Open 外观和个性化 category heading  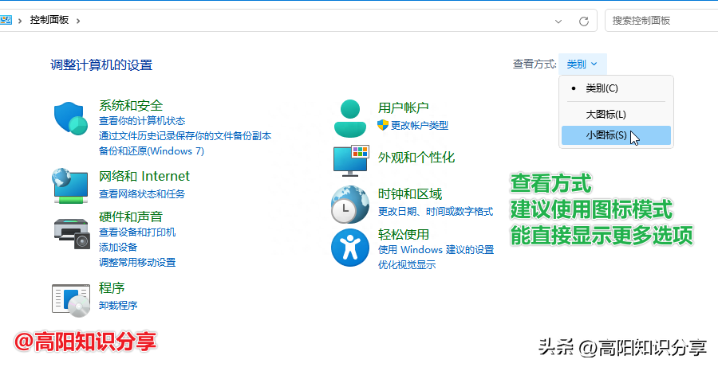(416, 158)
